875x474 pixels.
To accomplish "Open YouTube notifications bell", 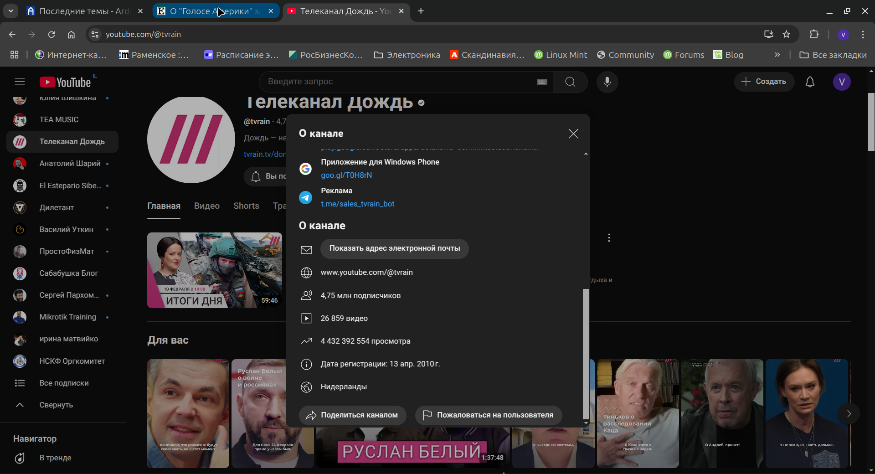I will point(810,82).
